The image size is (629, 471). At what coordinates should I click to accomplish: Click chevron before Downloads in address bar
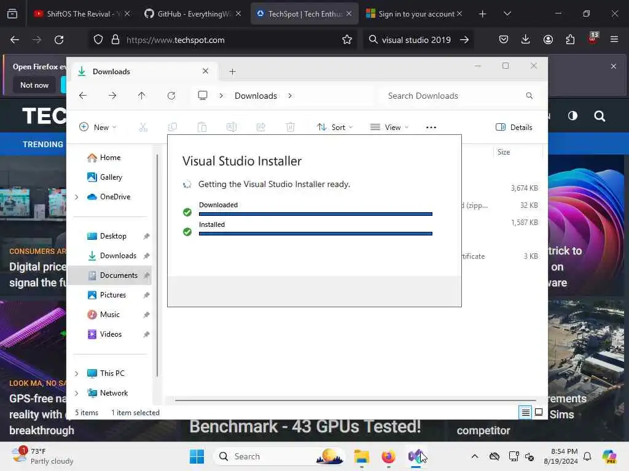point(221,96)
